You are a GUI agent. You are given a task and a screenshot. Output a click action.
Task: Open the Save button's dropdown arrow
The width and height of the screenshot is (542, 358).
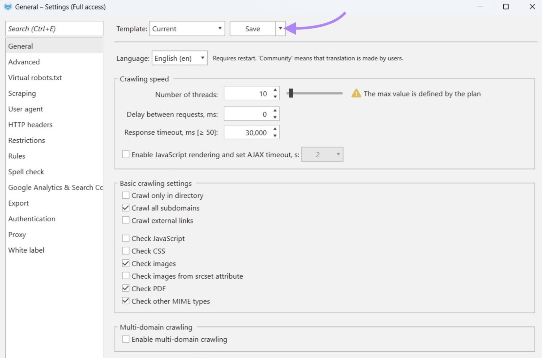(x=280, y=28)
